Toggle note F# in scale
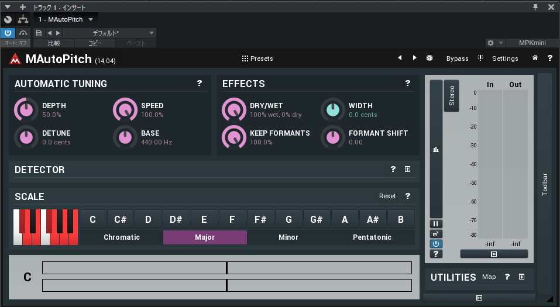 [x=260, y=219]
